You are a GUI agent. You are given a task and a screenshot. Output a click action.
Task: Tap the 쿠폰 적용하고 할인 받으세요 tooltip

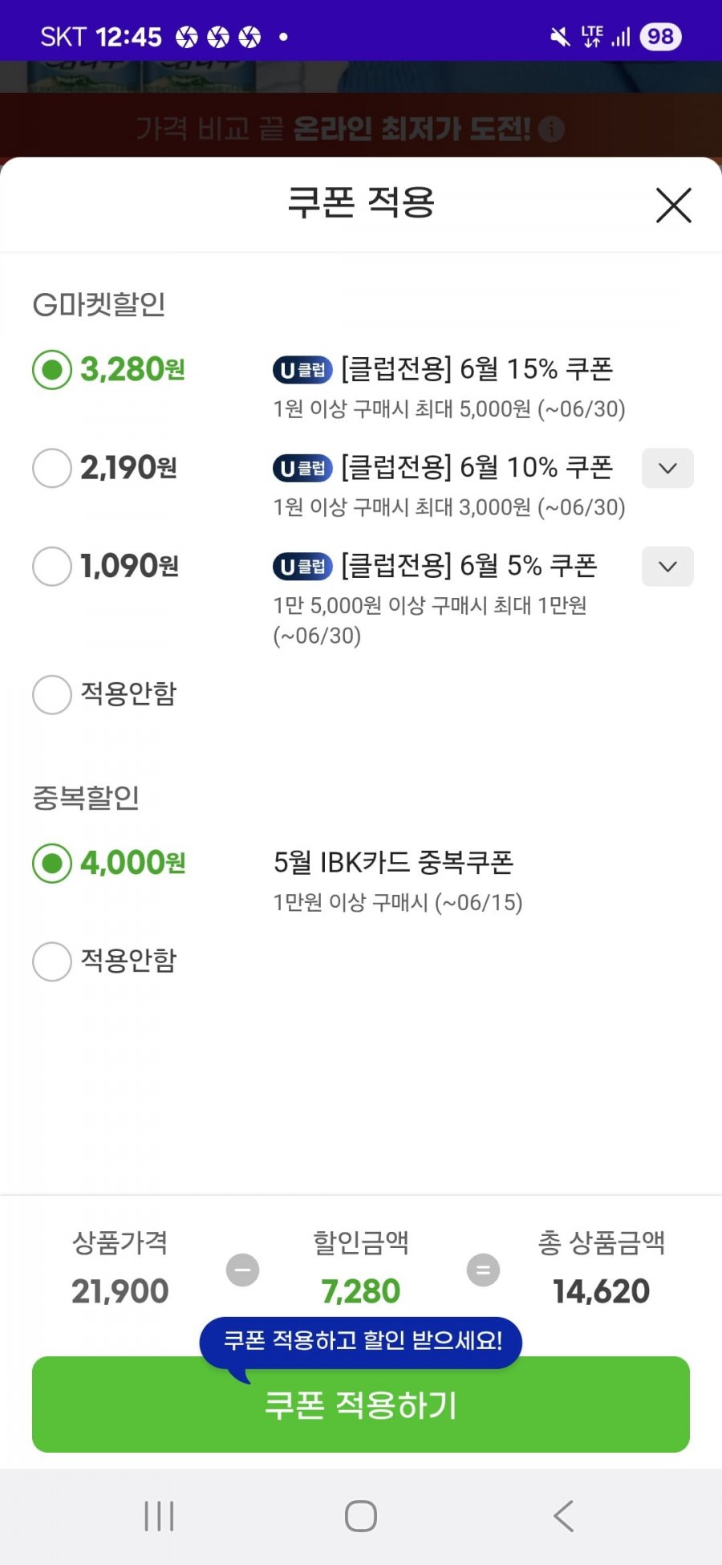point(361,1342)
